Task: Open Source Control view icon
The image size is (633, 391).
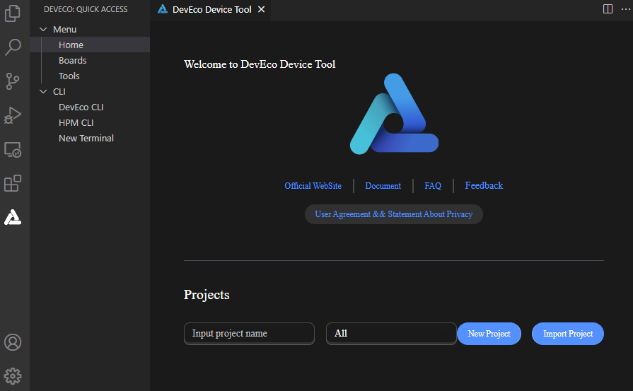Action: coord(13,81)
